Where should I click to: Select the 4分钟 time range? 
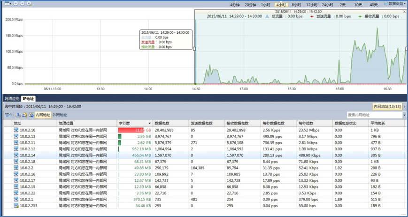point(235,4)
